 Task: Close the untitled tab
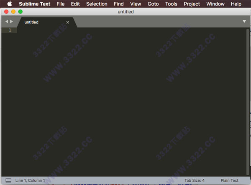click(68, 22)
